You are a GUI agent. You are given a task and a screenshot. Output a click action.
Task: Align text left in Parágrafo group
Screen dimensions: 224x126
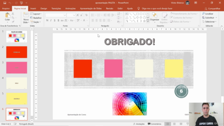93,20
